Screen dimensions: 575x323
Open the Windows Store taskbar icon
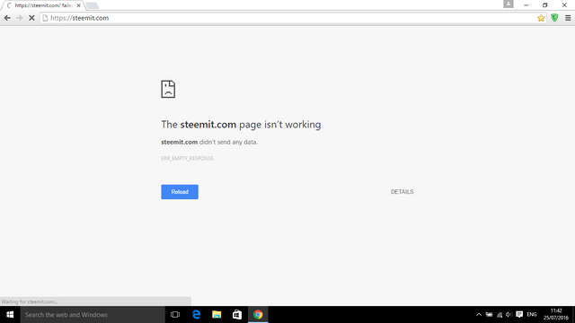pos(237,315)
